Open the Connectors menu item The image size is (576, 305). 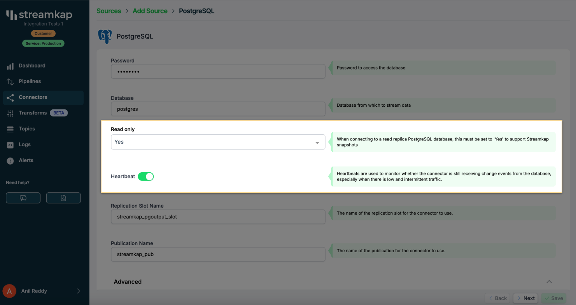[x=43, y=97]
